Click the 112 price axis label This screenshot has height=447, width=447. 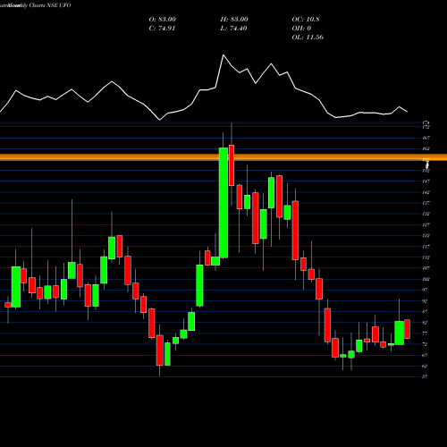[426, 257]
